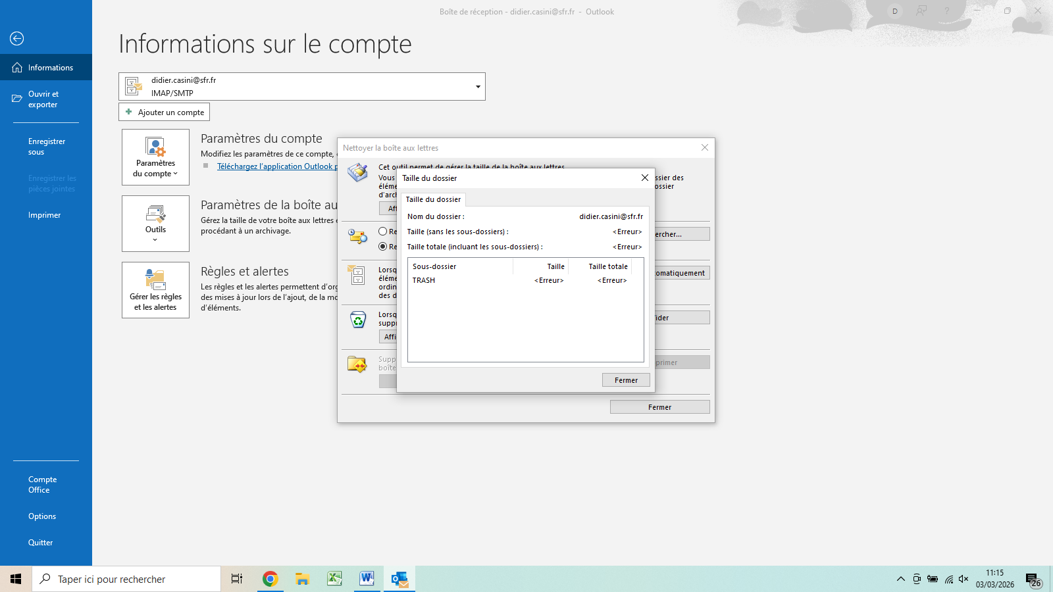Click the muted volume tray icon
The width and height of the screenshot is (1053, 592).
[964, 579]
